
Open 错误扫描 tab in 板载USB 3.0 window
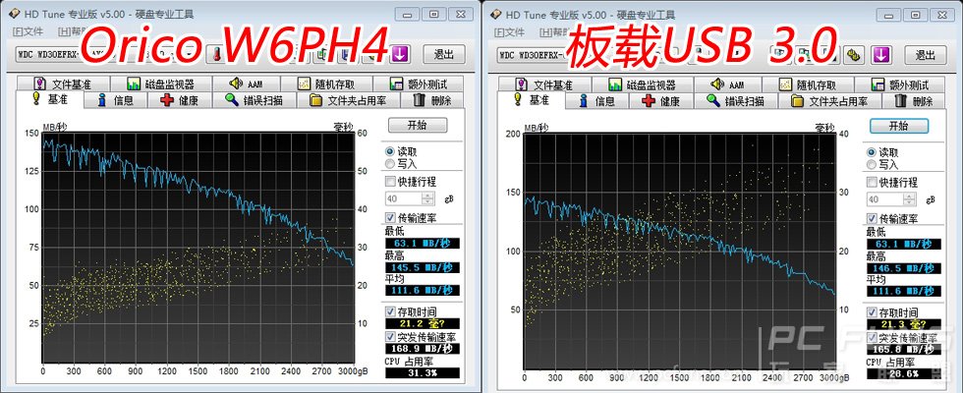735,100
